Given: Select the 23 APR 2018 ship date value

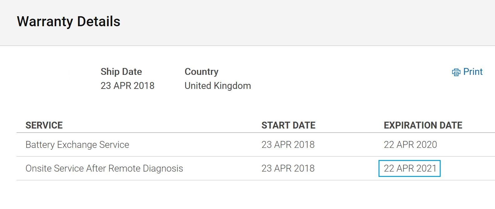Looking at the screenshot, I should pyautogui.click(x=127, y=86).
